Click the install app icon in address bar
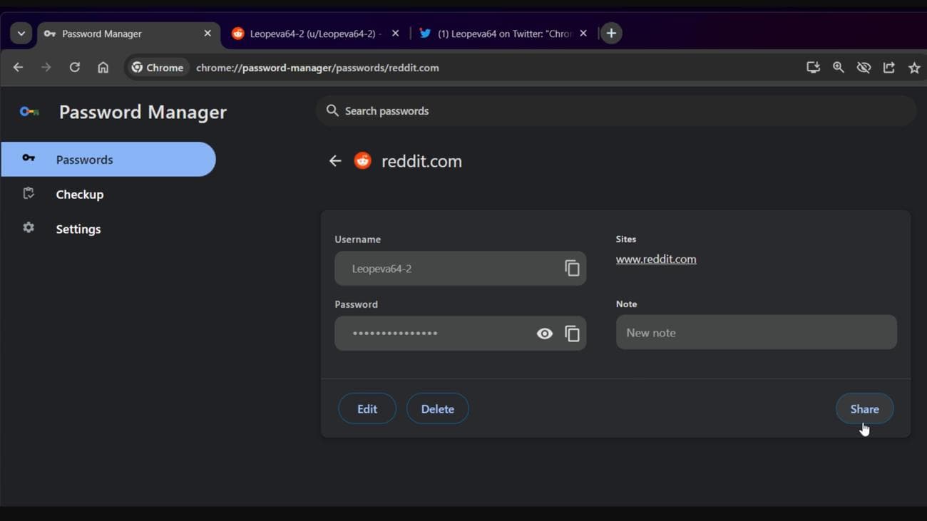 (812, 67)
